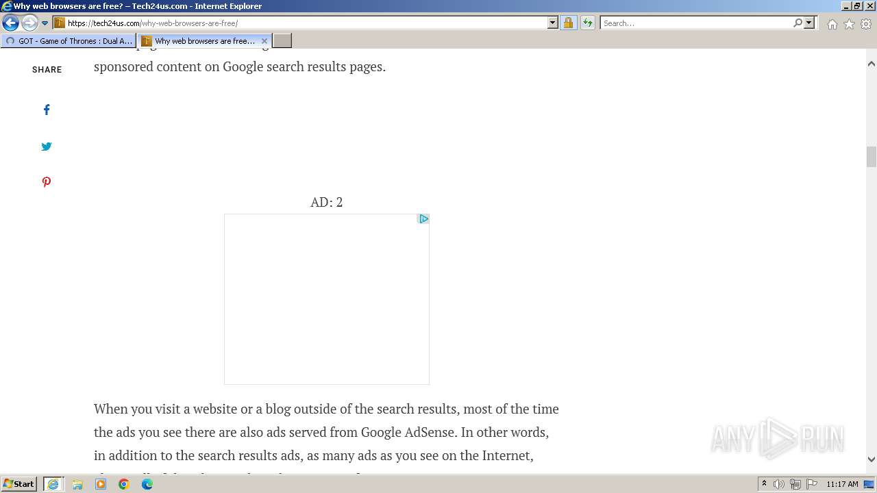Click into the Search box
The width and height of the screenshot is (877, 493).
(x=695, y=23)
